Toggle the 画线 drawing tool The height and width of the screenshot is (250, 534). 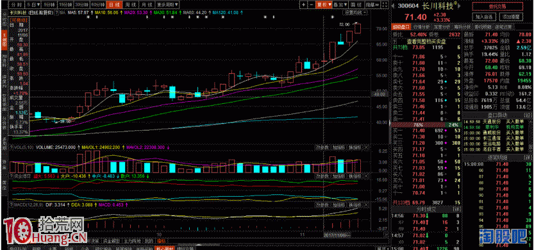[356, 4]
